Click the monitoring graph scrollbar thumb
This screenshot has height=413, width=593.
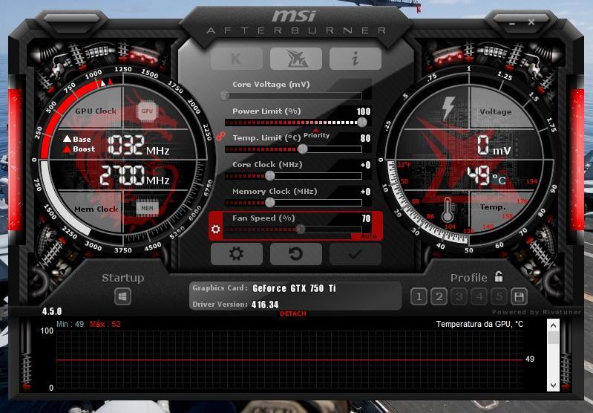[553, 338]
